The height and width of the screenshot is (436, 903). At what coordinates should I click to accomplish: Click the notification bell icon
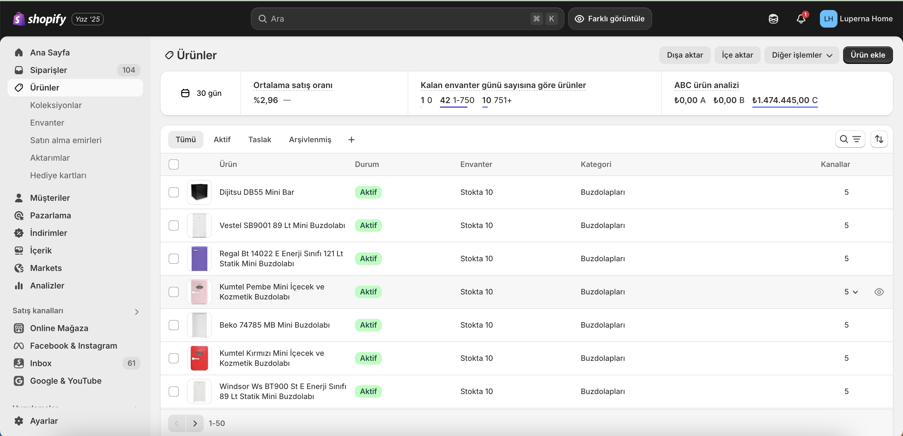point(801,18)
